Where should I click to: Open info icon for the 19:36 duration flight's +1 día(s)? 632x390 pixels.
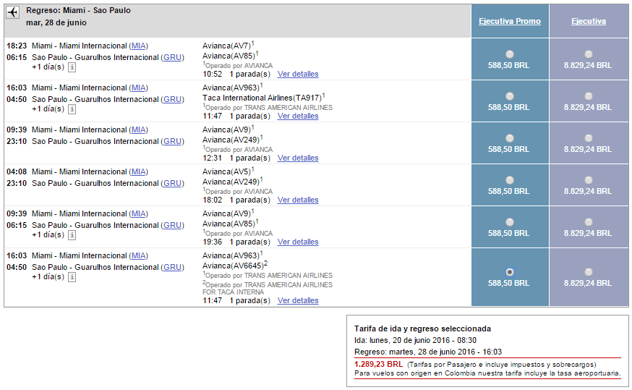pyautogui.click(x=72, y=234)
